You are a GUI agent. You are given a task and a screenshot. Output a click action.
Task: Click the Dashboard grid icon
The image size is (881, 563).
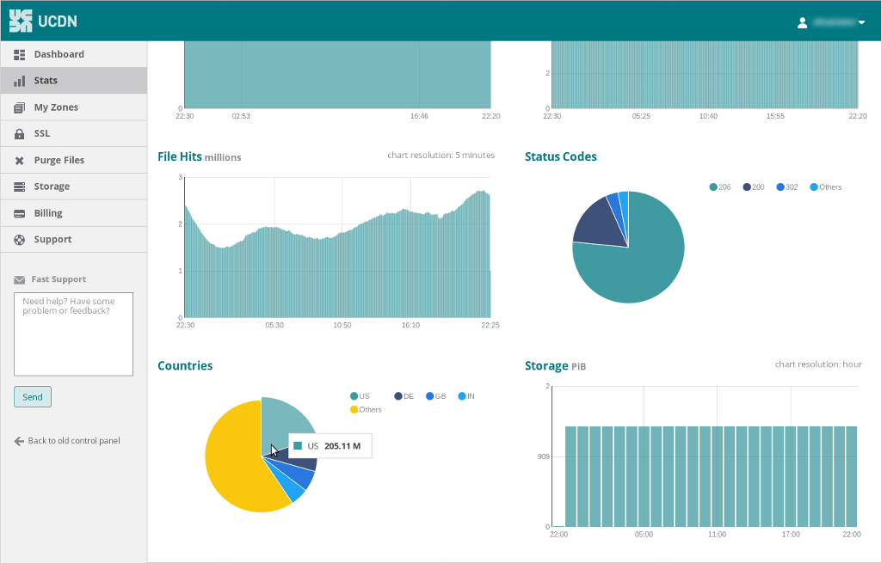[19, 54]
